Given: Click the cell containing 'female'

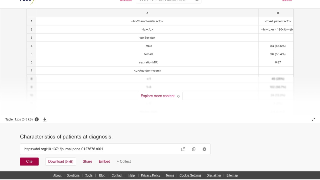Looking at the screenshot, I should pos(147,54).
